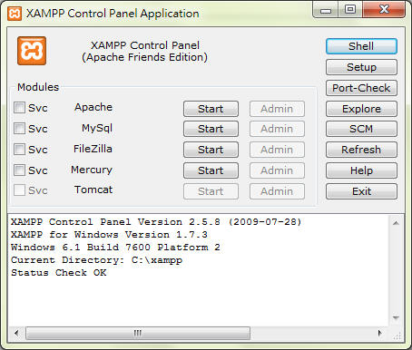This screenshot has width=412, height=350.
Task: Click the Mercury module label
Action: 92,170
